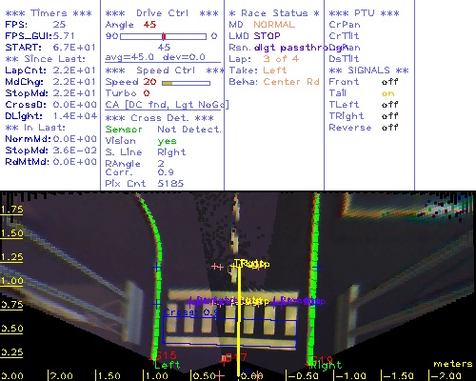Click the CA [DC fnd, Lgt NoGo] status line
This screenshot has height=381, width=476.
[x=167, y=105]
